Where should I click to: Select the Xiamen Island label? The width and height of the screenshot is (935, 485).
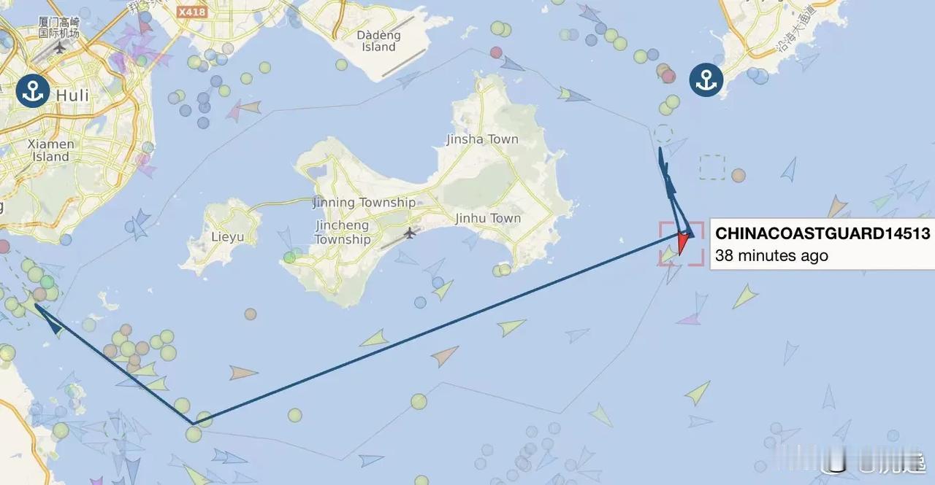point(51,150)
